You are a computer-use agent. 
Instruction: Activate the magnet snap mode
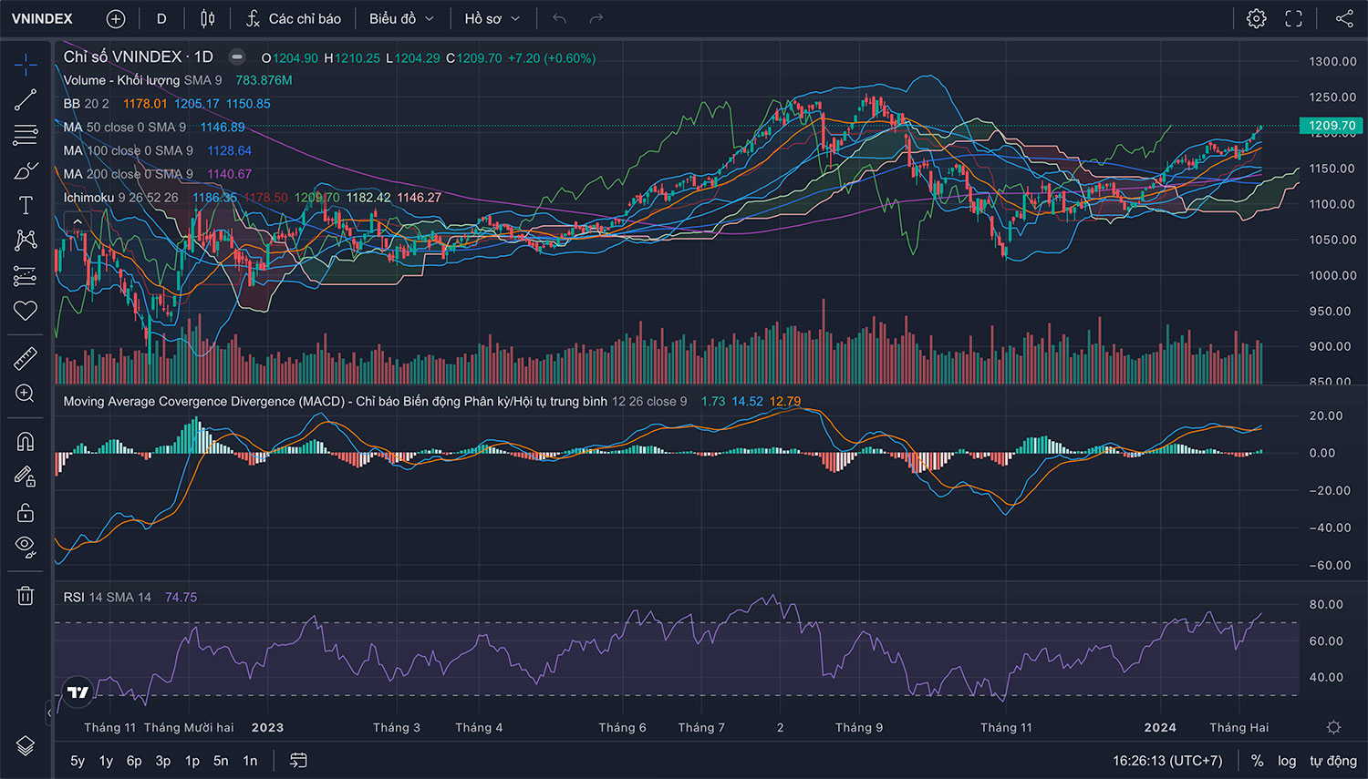click(x=26, y=442)
